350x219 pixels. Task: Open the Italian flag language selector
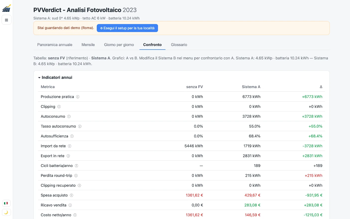6,203
